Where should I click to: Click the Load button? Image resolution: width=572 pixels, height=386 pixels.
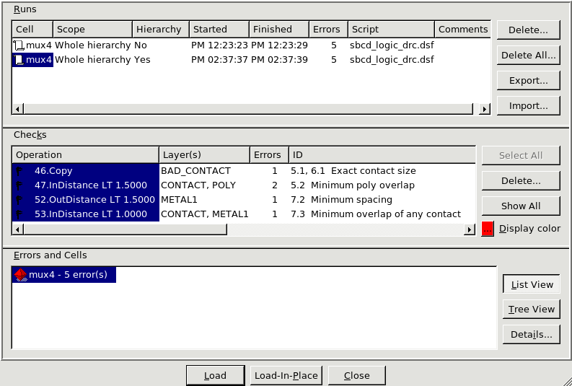click(215, 375)
